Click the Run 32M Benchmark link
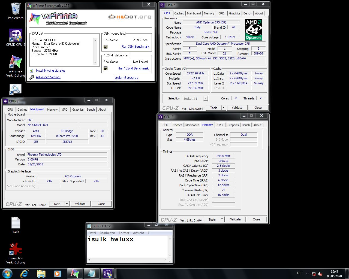This screenshot has height=279, width=349. pyautogui.click(x=135, y=47)
